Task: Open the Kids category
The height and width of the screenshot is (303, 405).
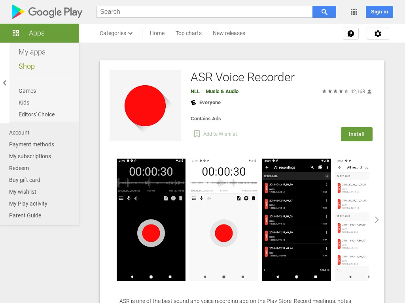Action: (x=24, y=103)
